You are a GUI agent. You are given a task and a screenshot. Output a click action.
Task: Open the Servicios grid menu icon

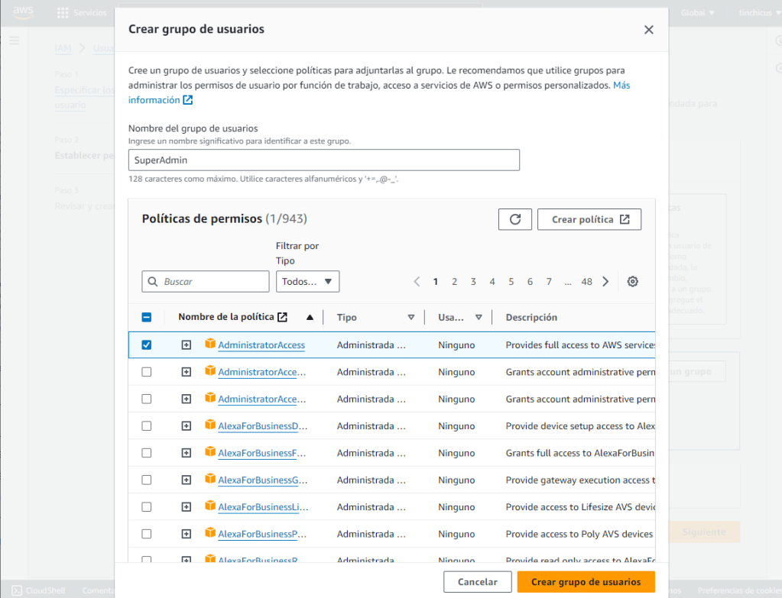(x=63, y=13)
